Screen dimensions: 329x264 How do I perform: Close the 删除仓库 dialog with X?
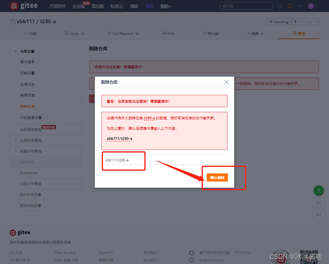coord(226,82)
